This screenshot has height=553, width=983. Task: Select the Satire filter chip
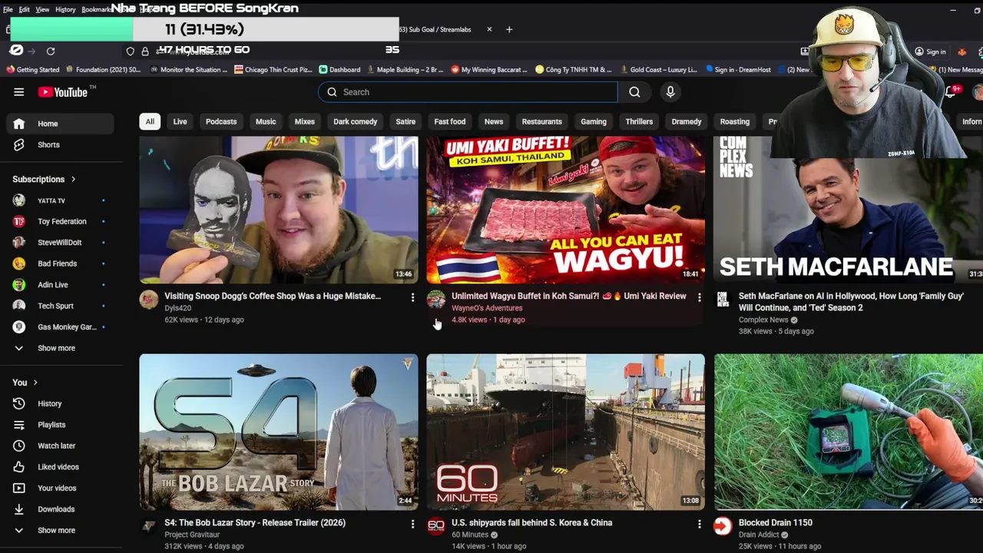tap(405, 121)
